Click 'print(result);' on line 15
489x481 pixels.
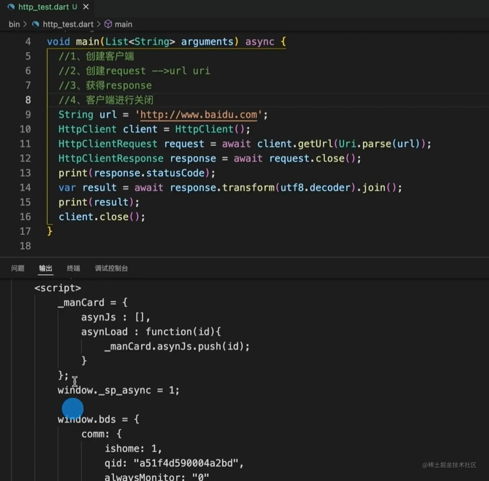tap(99, 202)
